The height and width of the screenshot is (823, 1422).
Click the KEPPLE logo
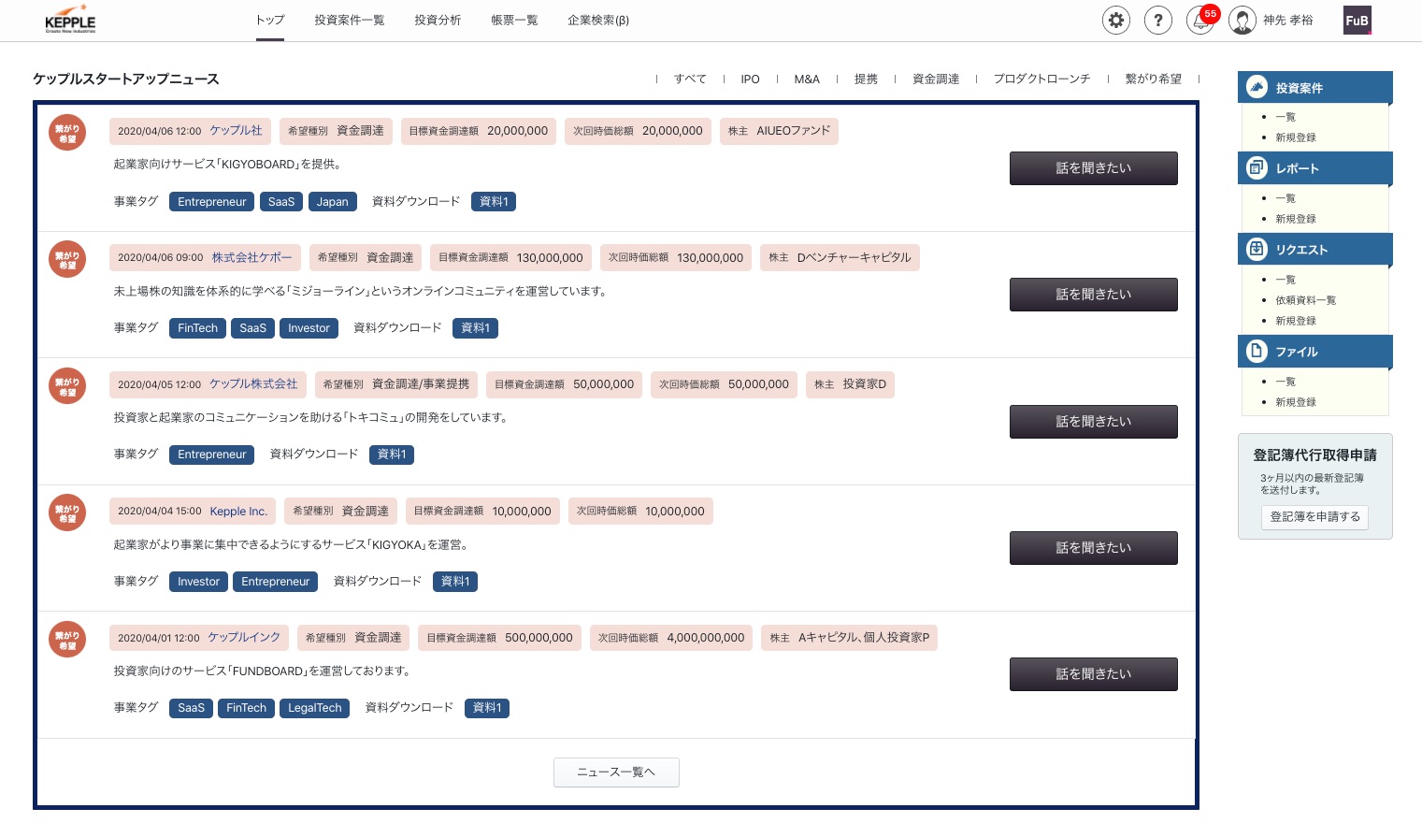click(x=70, y=22)
